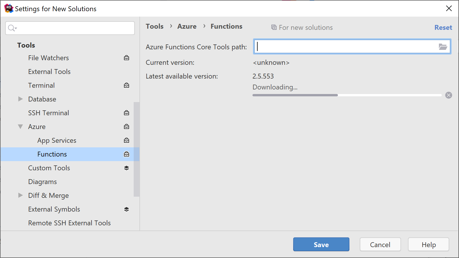The height and width of the screenshot is (258, 459).
Task: Click the Tools breadcrumb
Action: tap(155, 26)
